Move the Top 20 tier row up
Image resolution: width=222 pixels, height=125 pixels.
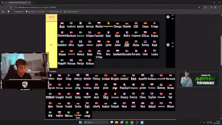tap(173, 15)
